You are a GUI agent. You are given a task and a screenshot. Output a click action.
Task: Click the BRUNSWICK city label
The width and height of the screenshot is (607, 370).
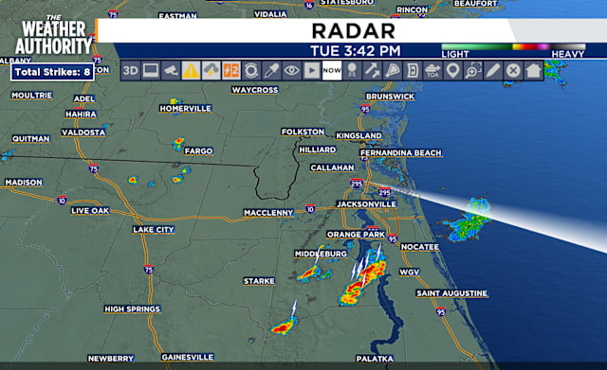[x=390, y=97]
